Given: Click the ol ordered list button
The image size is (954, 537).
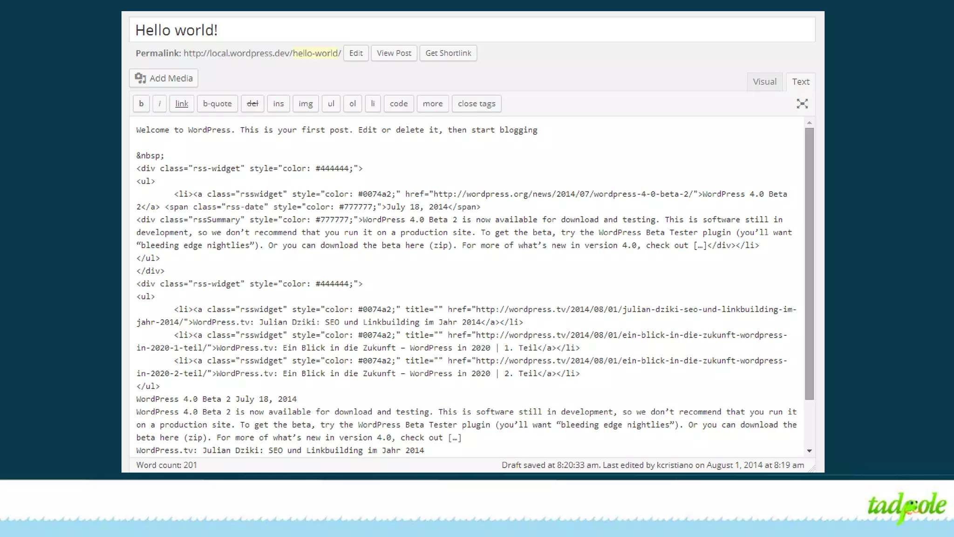Looking at the screenshot, I should coord(353,103).
